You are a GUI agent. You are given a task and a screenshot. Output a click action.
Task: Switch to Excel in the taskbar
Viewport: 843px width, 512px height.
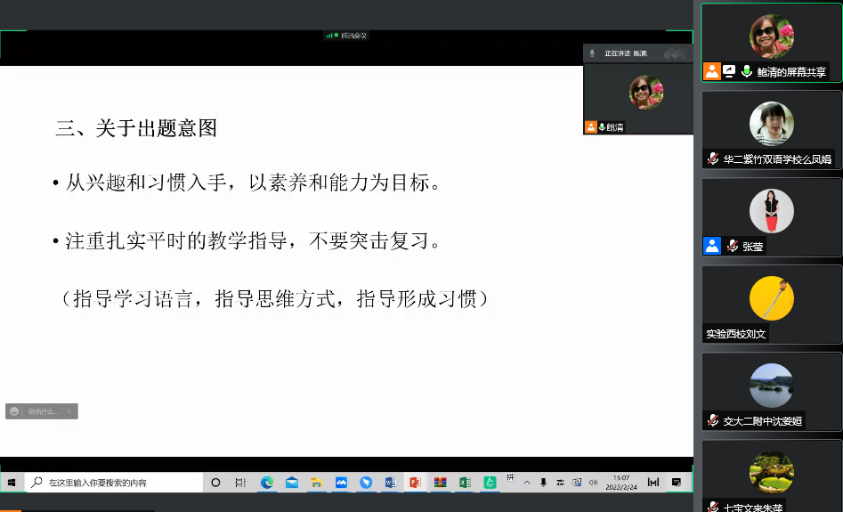(464, 483)
